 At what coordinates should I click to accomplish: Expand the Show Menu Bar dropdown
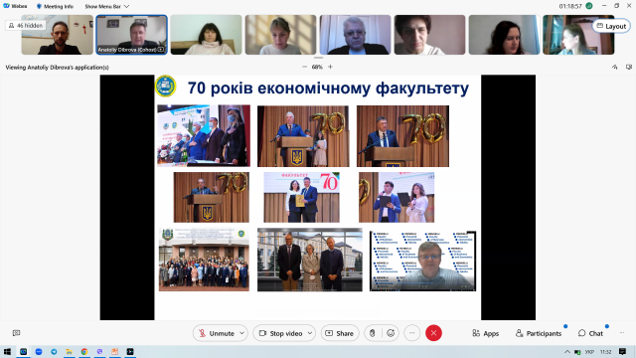(x=106, y=7)
